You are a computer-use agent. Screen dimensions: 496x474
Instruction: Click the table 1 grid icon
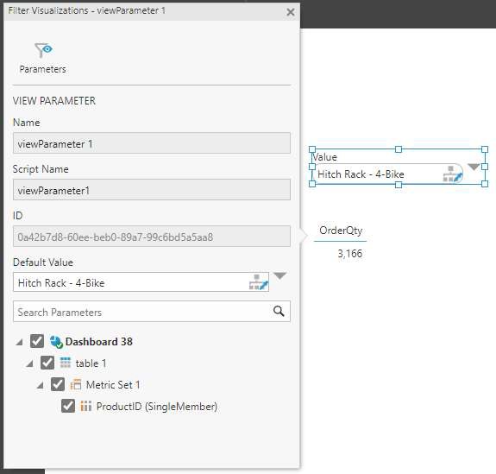tap(66, 363)
